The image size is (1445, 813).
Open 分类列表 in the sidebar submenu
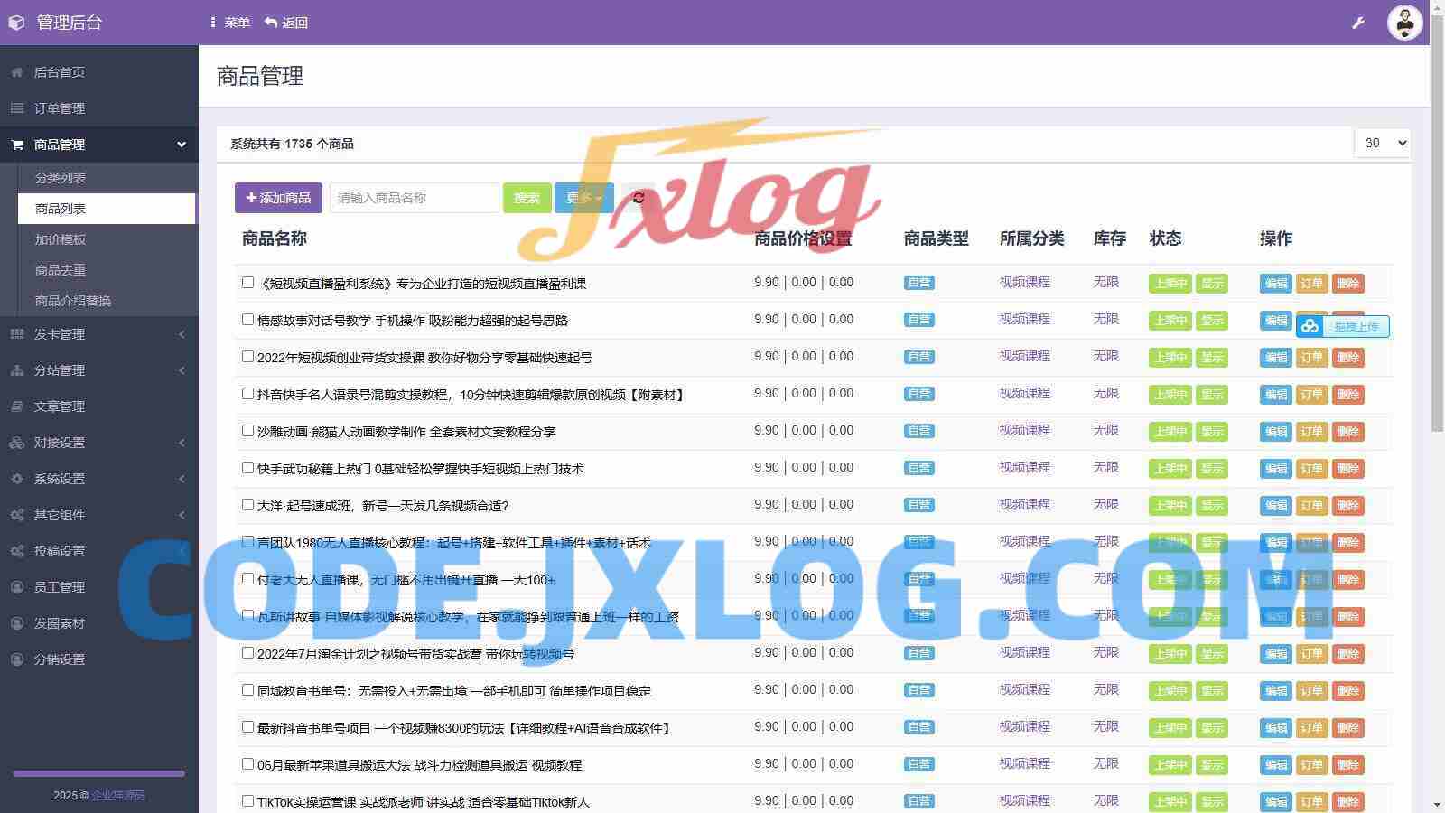point(61,178)
